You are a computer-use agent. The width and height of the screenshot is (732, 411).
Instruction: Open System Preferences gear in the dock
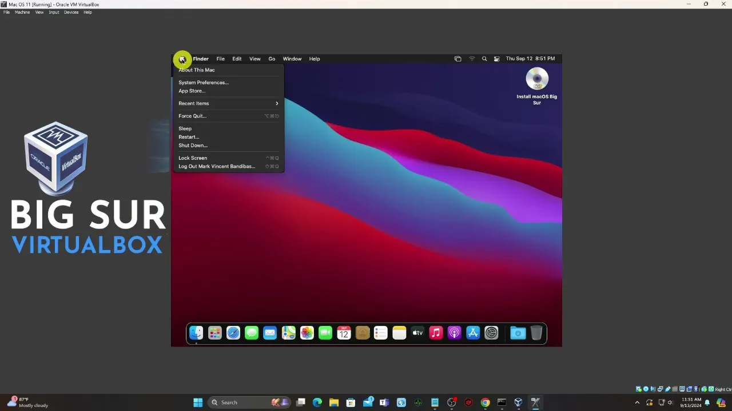(x=491, y=333)
